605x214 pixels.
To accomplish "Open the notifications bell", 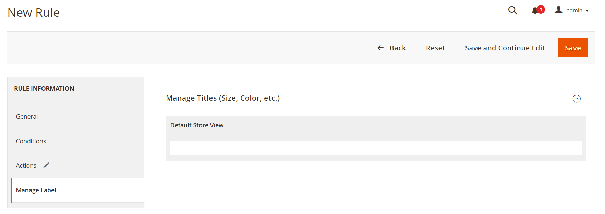I will (535, 11).
